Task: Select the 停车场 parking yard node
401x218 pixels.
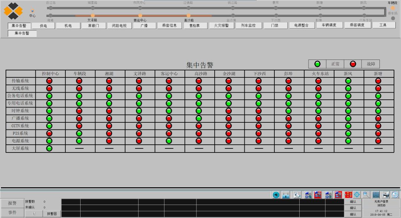Action: click(393, 18)
